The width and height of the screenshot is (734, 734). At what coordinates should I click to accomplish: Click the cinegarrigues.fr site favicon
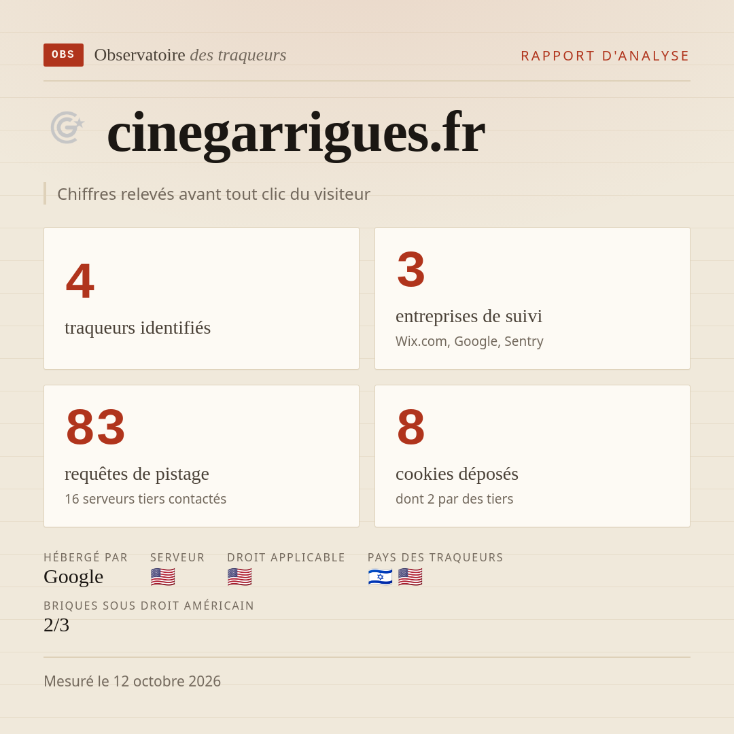tap(67, 127)
